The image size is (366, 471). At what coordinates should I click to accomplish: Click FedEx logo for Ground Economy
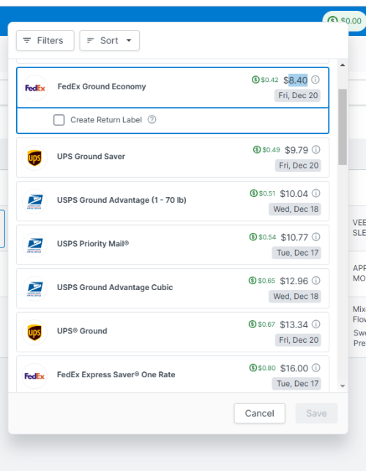pyautogui.click(x=35, y=88)
